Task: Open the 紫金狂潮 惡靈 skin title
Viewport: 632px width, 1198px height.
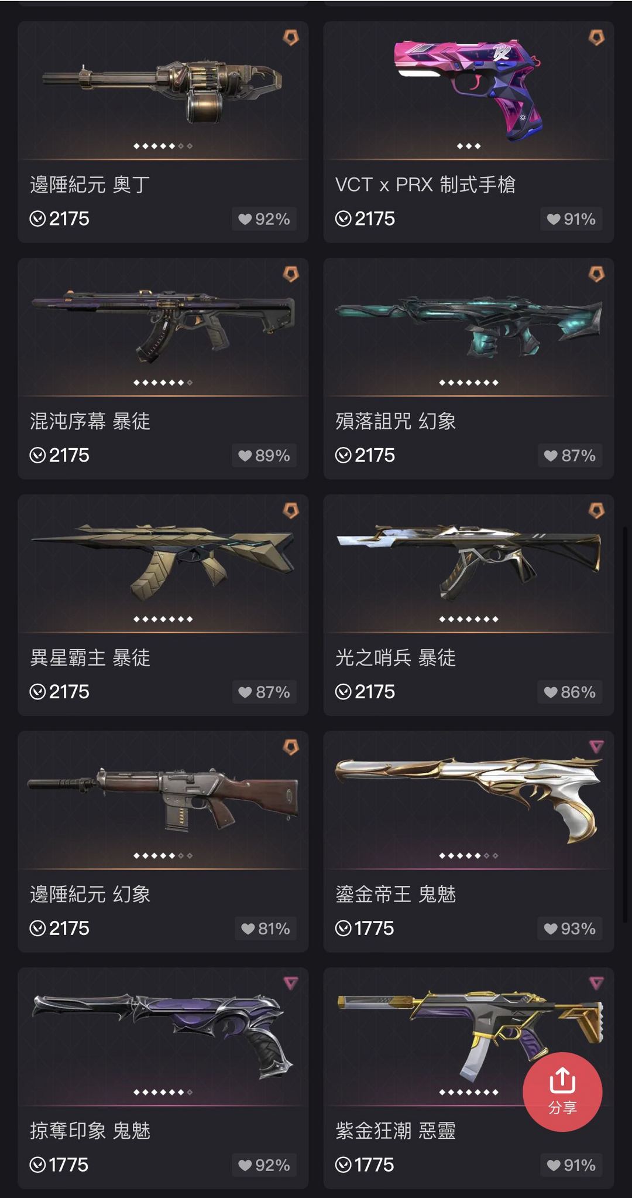Action: point(396,1131)
